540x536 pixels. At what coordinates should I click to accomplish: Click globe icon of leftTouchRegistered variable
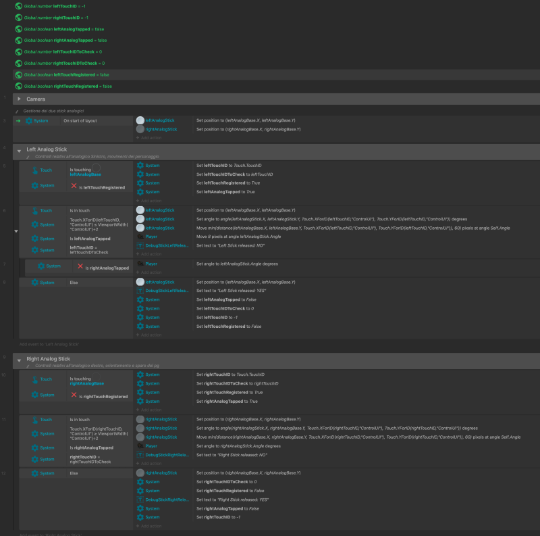pyautogui.click(x=19, y=75)
